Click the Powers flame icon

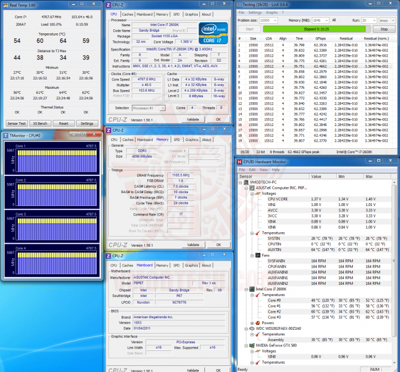tap(258, 323)
